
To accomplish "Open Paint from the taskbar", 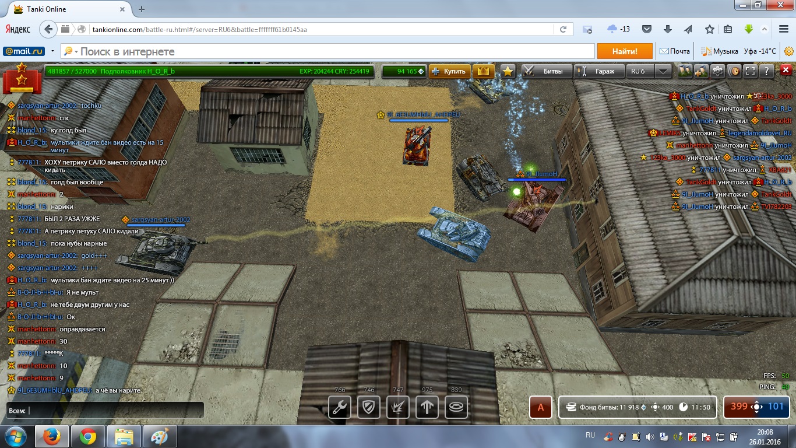I will [x=159, y=436].
